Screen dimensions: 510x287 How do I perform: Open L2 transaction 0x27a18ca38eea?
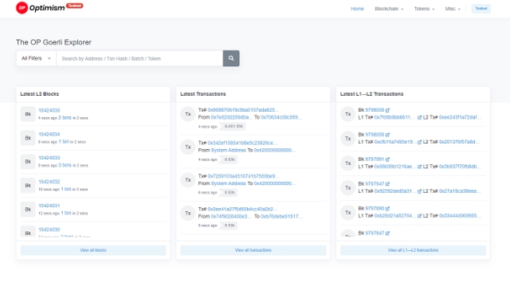460,191
